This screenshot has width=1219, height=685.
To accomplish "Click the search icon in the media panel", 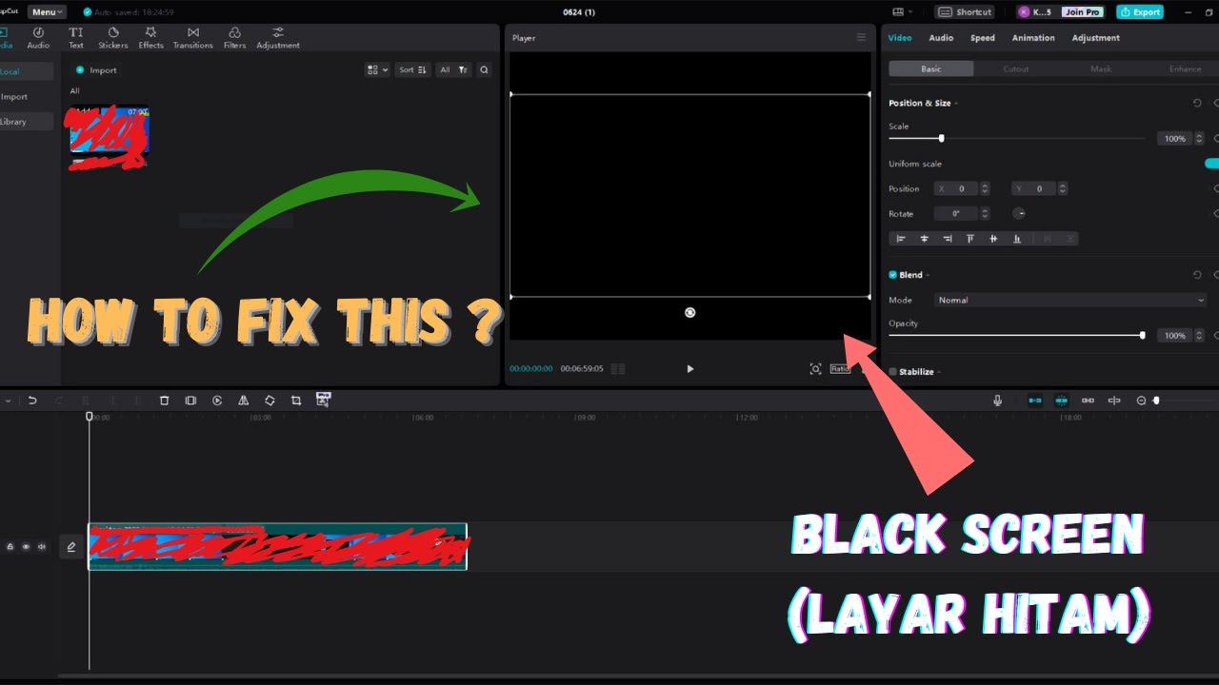I will tap(484, 69).
